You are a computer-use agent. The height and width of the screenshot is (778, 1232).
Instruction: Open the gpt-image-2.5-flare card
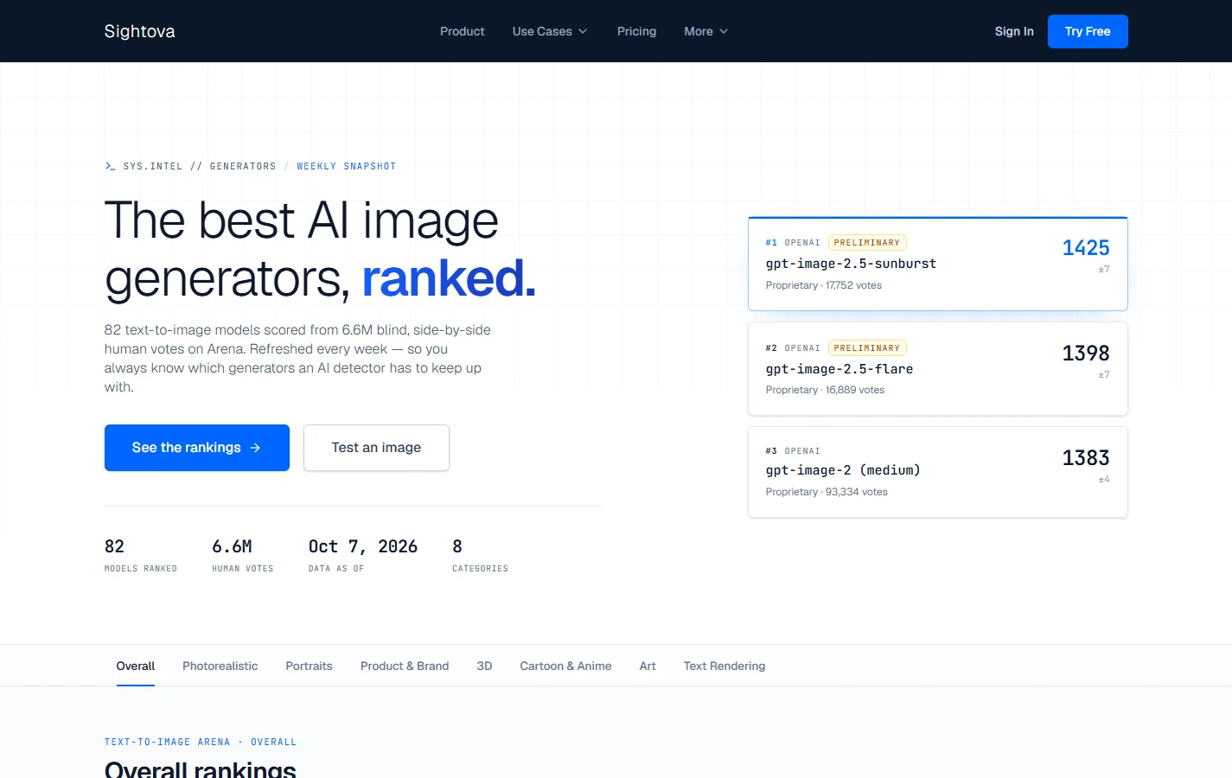click(937, 369)
